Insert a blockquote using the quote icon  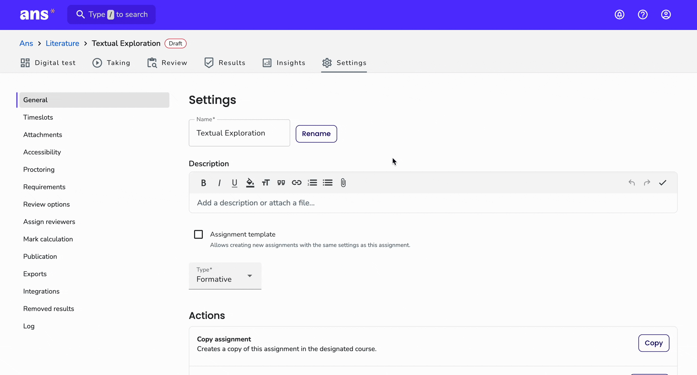click(281, 183)
